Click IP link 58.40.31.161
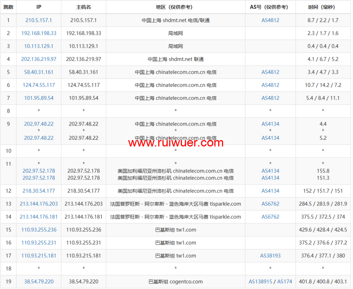The height and width of the screenshot is (289, 353). [x=38, y=72]
